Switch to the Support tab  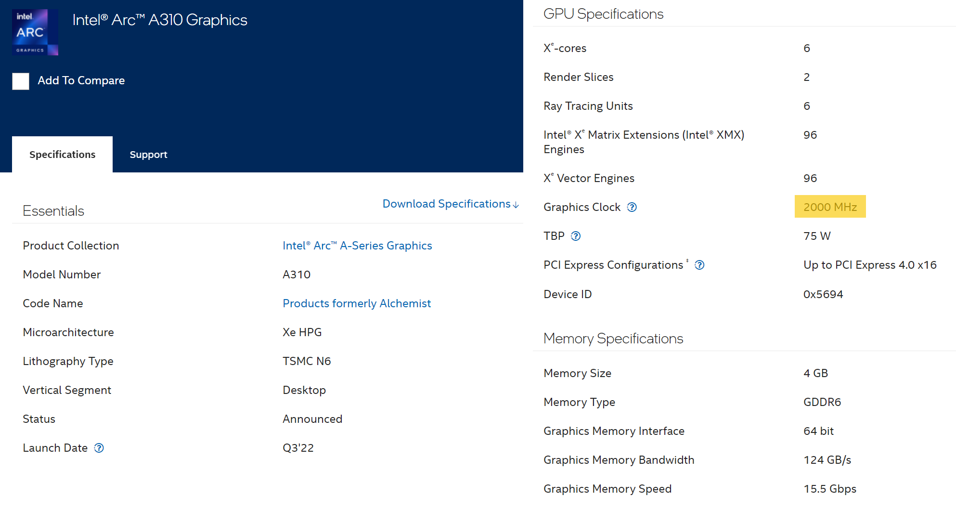[148, 154]
